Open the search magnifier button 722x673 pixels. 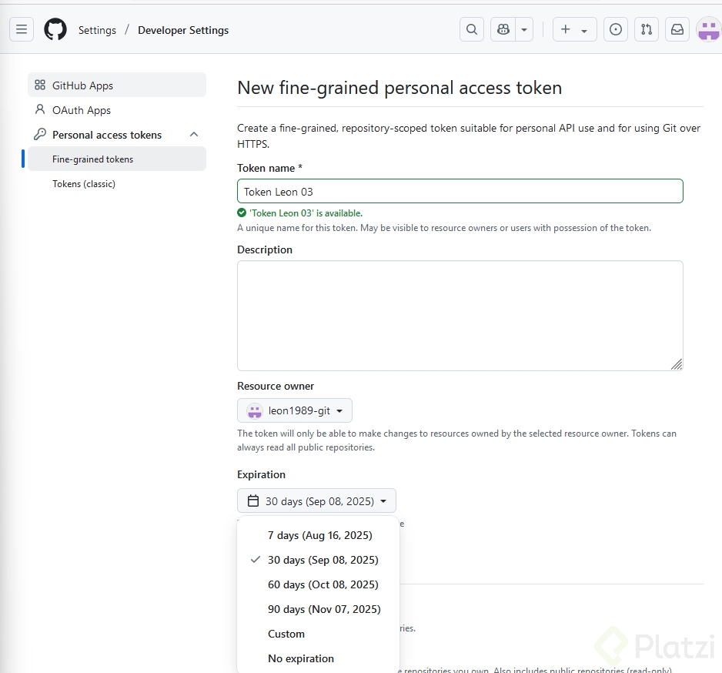472,29
